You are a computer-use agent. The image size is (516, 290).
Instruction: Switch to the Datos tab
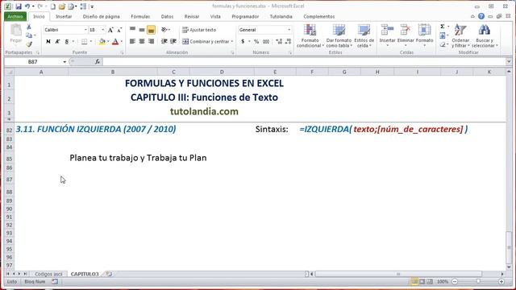(167, 16)
